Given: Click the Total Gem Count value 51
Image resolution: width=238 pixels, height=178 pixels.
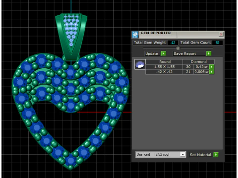Looking at the screenshot, I should [217, 43].
